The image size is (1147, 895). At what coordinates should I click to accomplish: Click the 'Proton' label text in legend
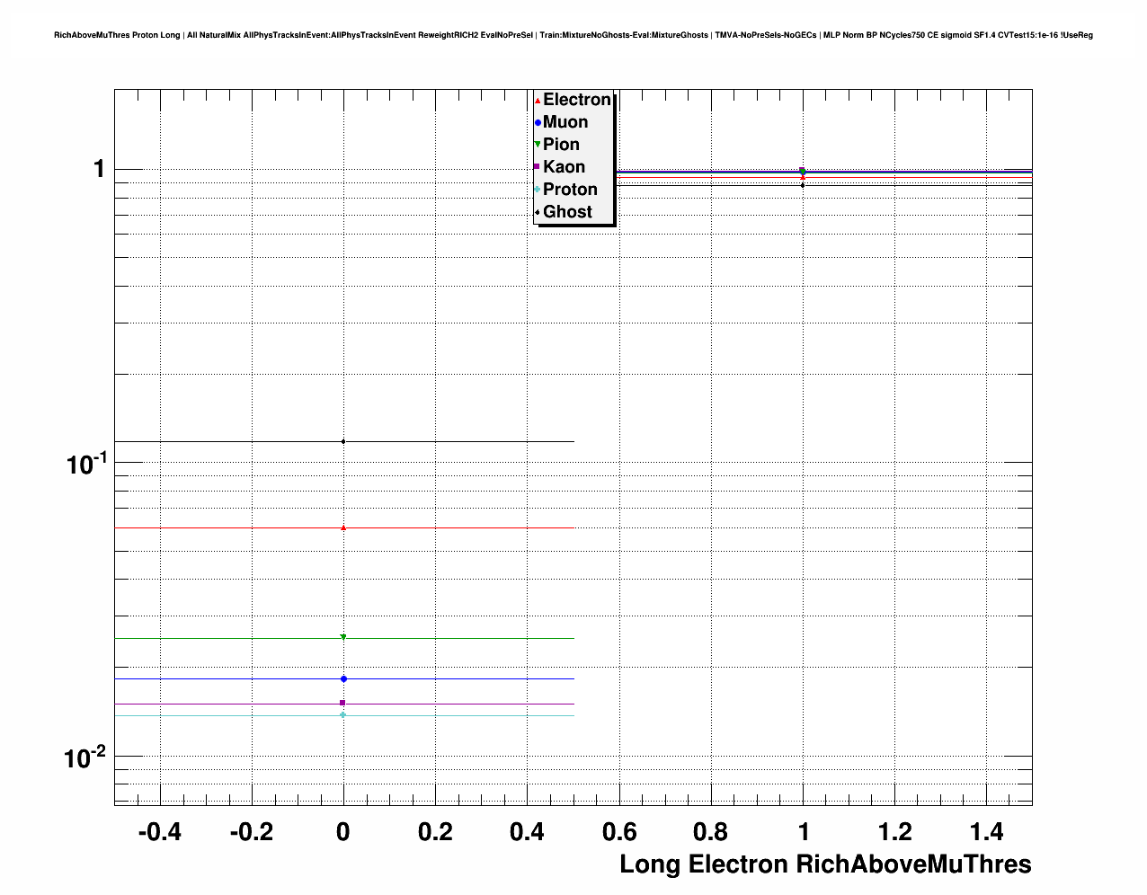(570, 190)
